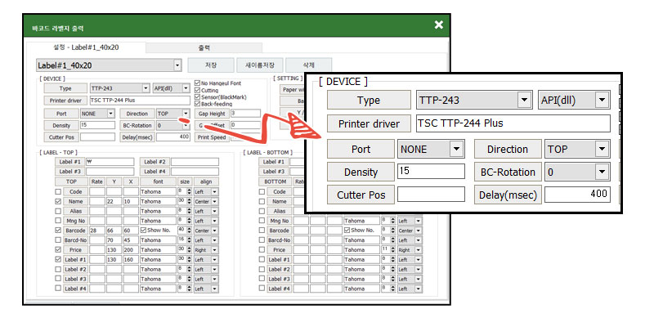
Task: Click the Name row X field showing 10
Action: click(131, 202)
